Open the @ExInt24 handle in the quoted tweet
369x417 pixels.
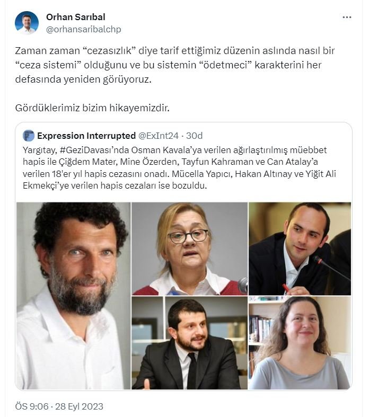[x=159, y=136]
